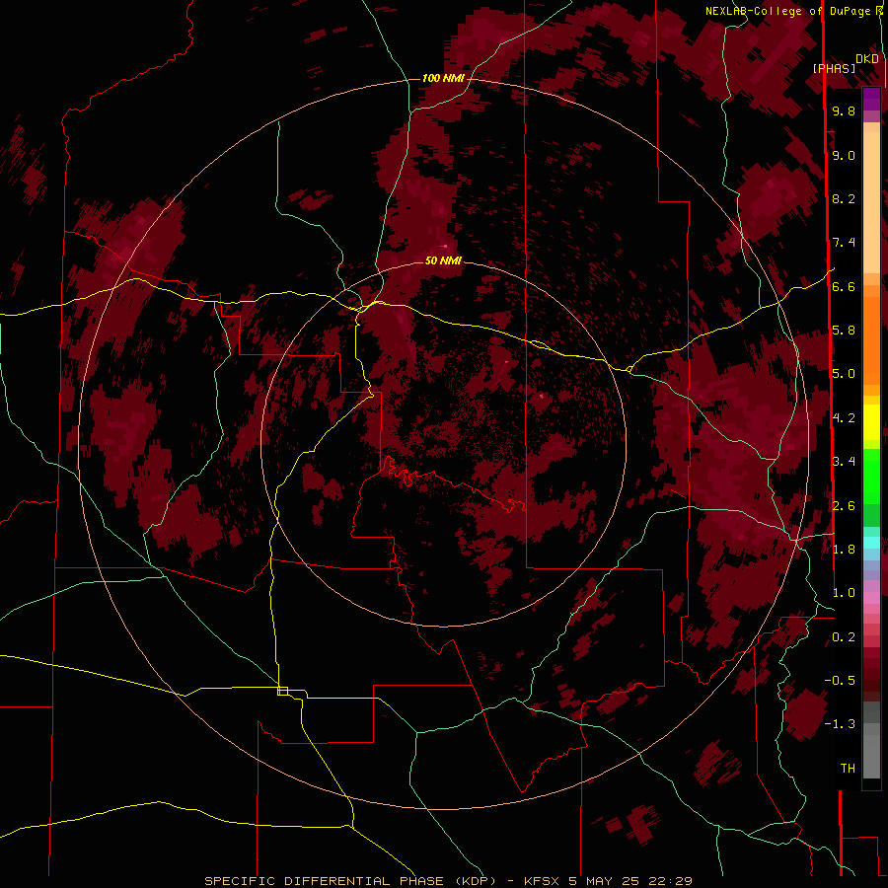Click the 1.0 value on the scale
This screenshot has width=888, height=888.
[844, 593]
